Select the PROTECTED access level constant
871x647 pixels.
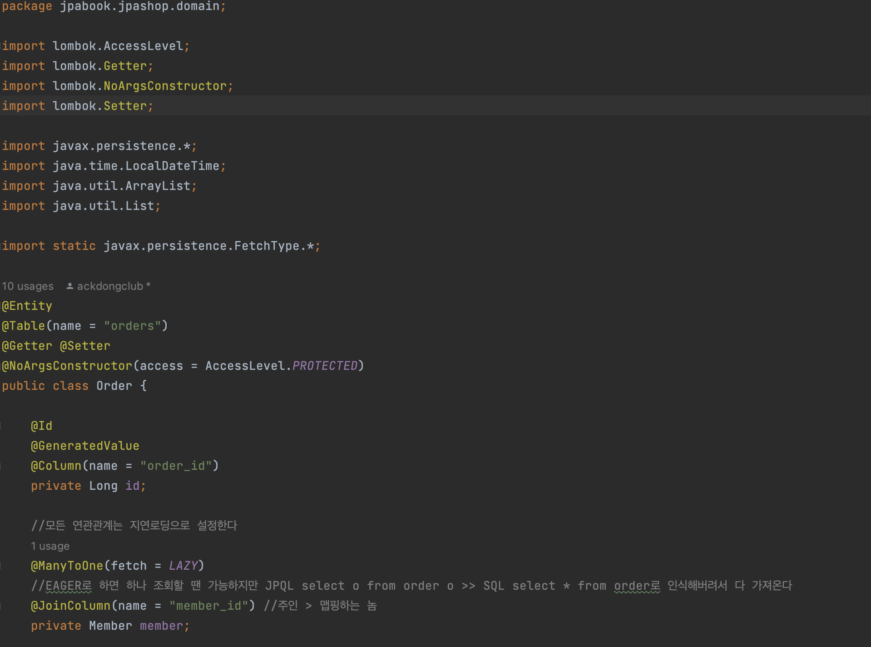tap(325, 366)
